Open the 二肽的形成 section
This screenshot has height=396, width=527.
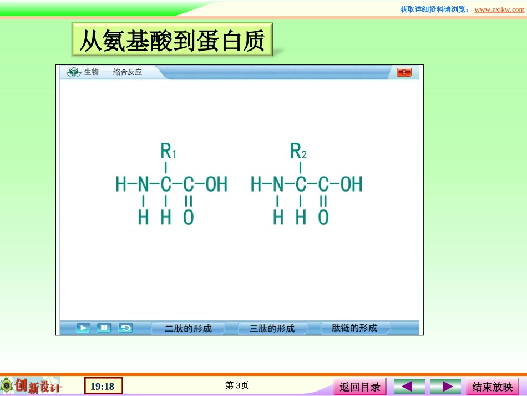[x=188, y=328]
